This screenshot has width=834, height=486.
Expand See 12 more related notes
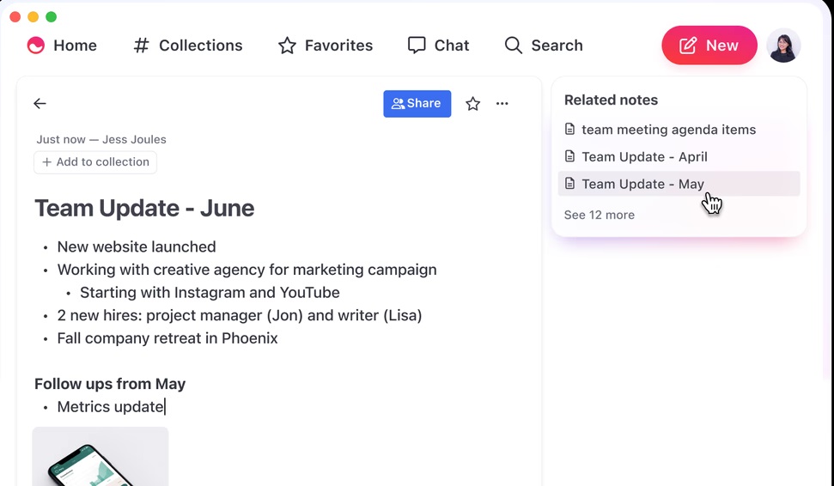point(599,215)
